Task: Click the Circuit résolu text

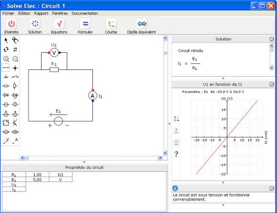Action: point(190,50)
